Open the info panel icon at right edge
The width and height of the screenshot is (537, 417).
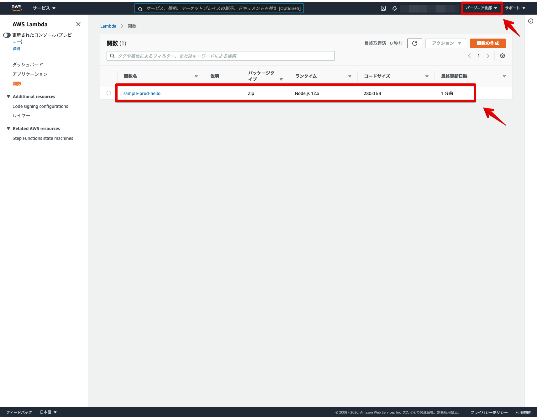click(x=531, y=21)
